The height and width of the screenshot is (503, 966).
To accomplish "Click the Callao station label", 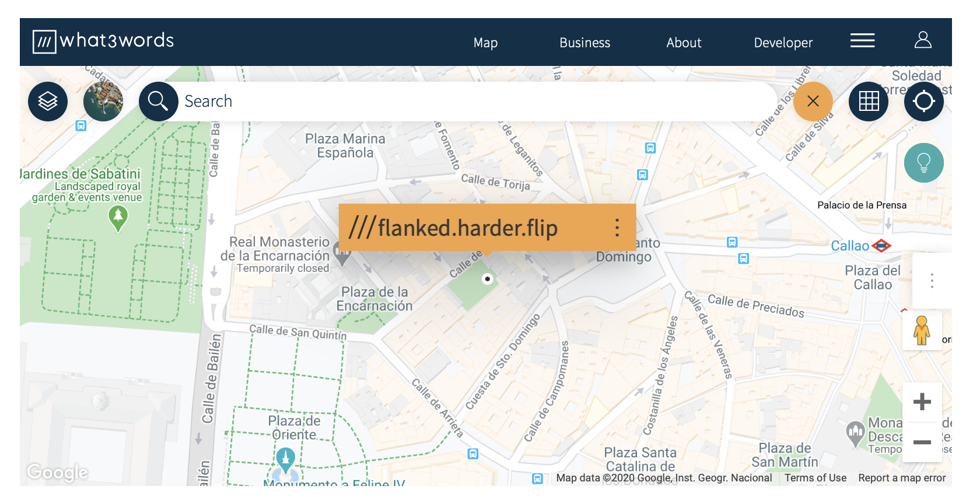I will click(850, 246).
